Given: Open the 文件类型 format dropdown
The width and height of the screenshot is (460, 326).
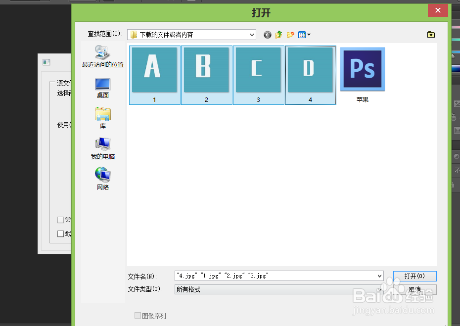Looking at the screenshot, I should [x=279, y=289].
